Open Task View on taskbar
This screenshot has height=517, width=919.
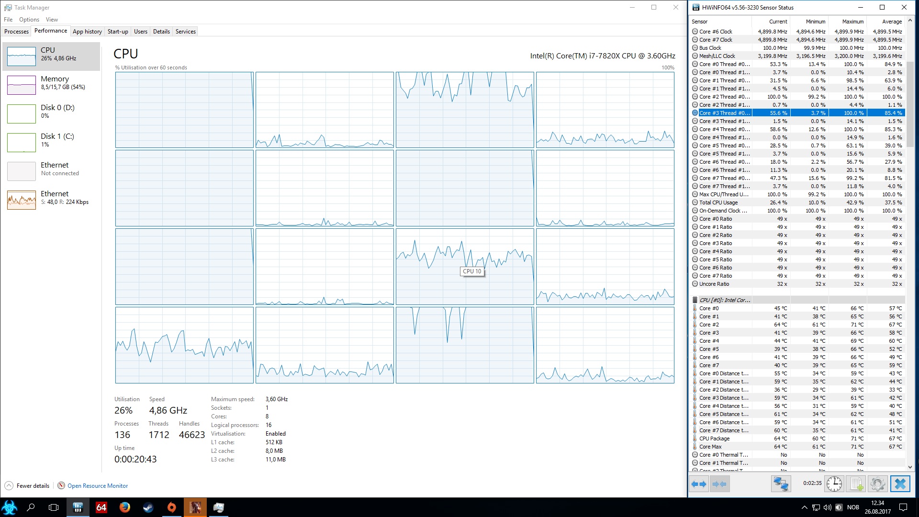click(x=54, y=507)
